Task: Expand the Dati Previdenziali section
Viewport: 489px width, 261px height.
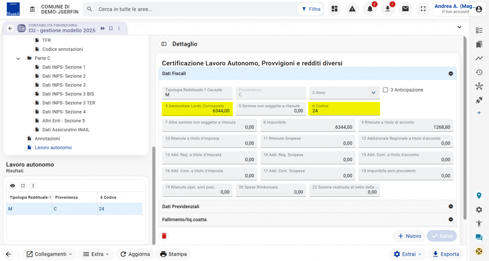Action: click(x=451, y=206)
